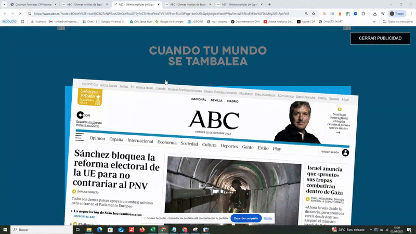
Task: Open the Chat bookmark
Action: [x=88, y=21]
